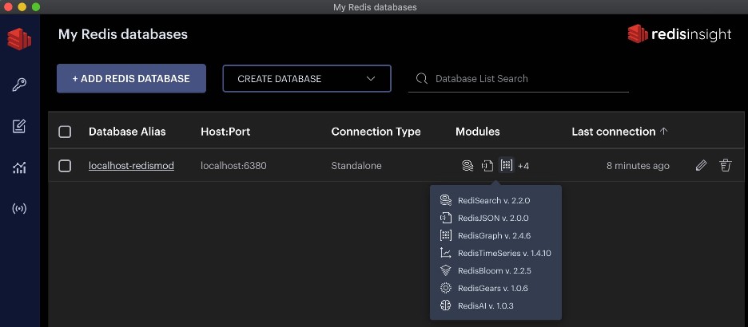This screenshot has width=748, height=327.
Task: Click the 8 minutes ago cell
Action: pos(638,166)
